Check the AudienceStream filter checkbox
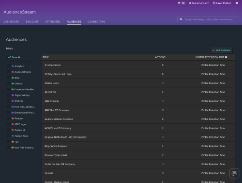The width and height of the screenshot is (242, 183). click(9, 72)
